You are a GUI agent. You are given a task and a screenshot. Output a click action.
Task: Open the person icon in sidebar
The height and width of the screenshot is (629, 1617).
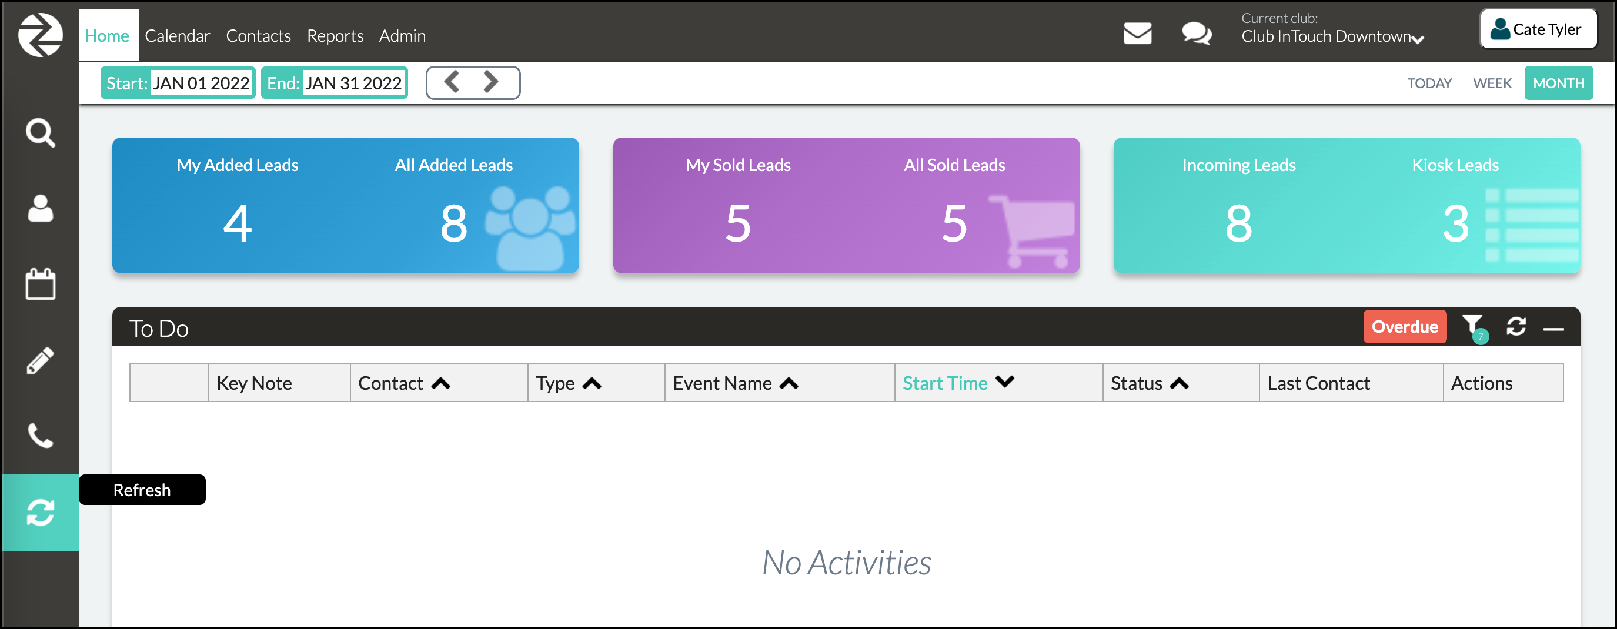point(40,209)
